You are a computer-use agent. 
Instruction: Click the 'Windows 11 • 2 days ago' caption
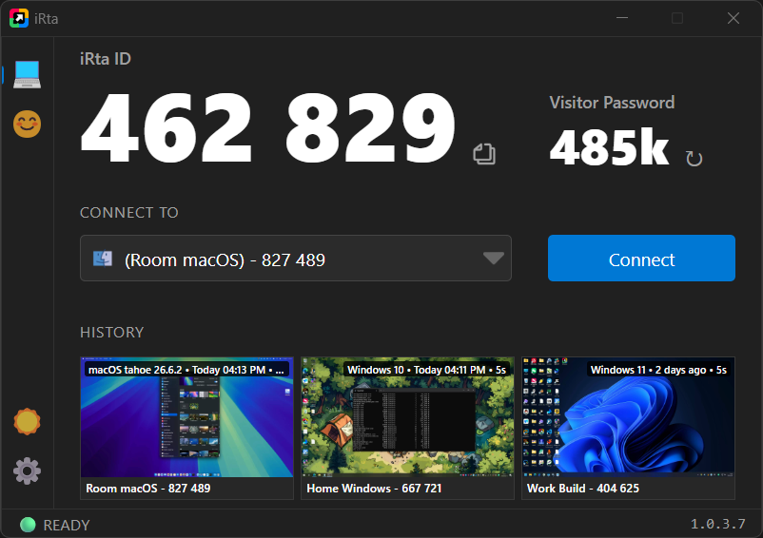tap(658, 370)
